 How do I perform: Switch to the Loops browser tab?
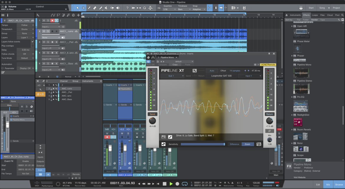click(x=315, y=15)
